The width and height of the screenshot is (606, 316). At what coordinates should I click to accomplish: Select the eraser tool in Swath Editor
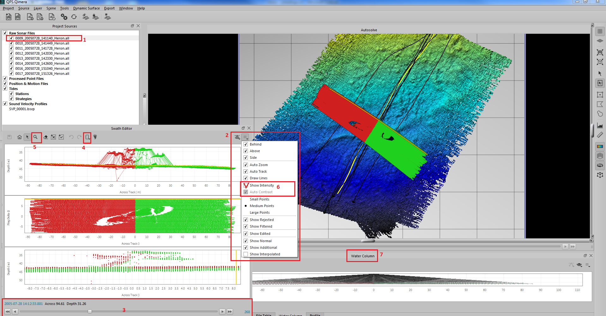tap(46, 137)
